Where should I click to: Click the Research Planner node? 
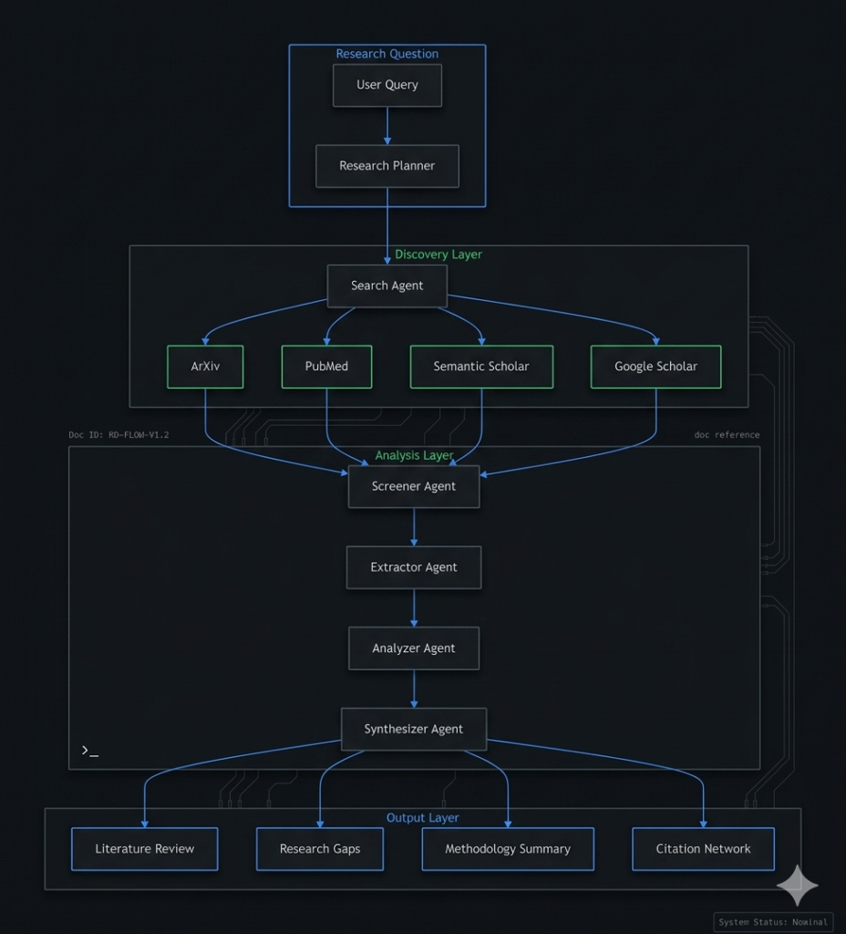387,166
